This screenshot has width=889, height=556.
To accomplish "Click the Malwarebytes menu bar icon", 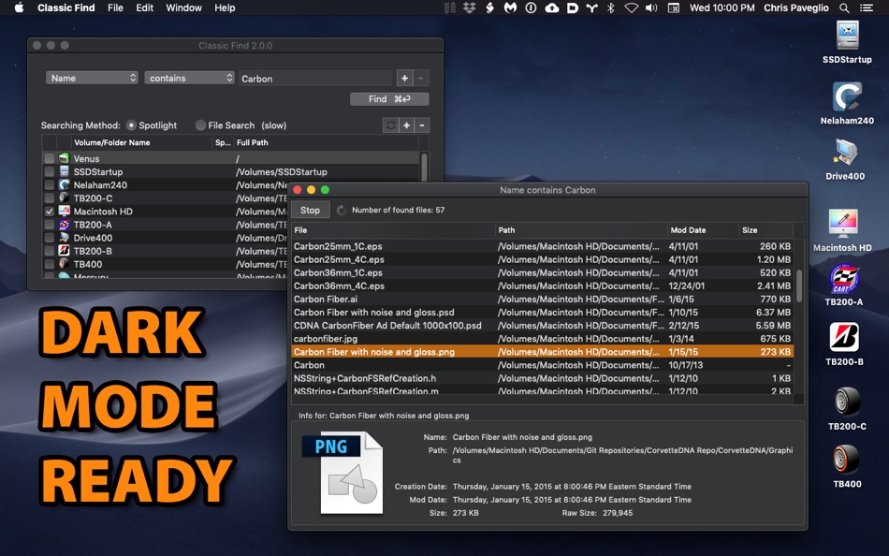I will [x=510, y=7].
